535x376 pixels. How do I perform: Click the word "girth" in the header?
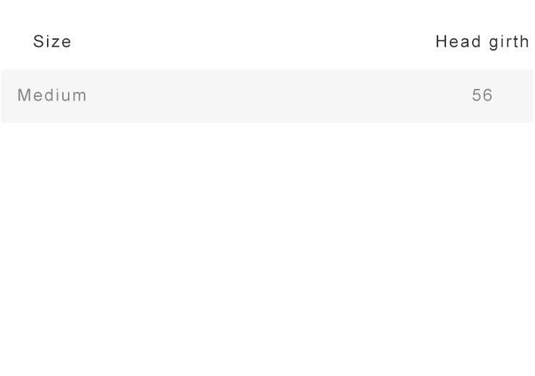pyautogui.click(x=509, y=42)
